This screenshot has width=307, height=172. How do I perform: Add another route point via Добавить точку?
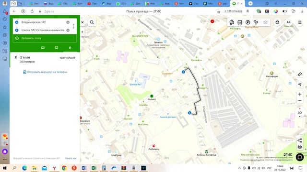(x=45, y=38)
